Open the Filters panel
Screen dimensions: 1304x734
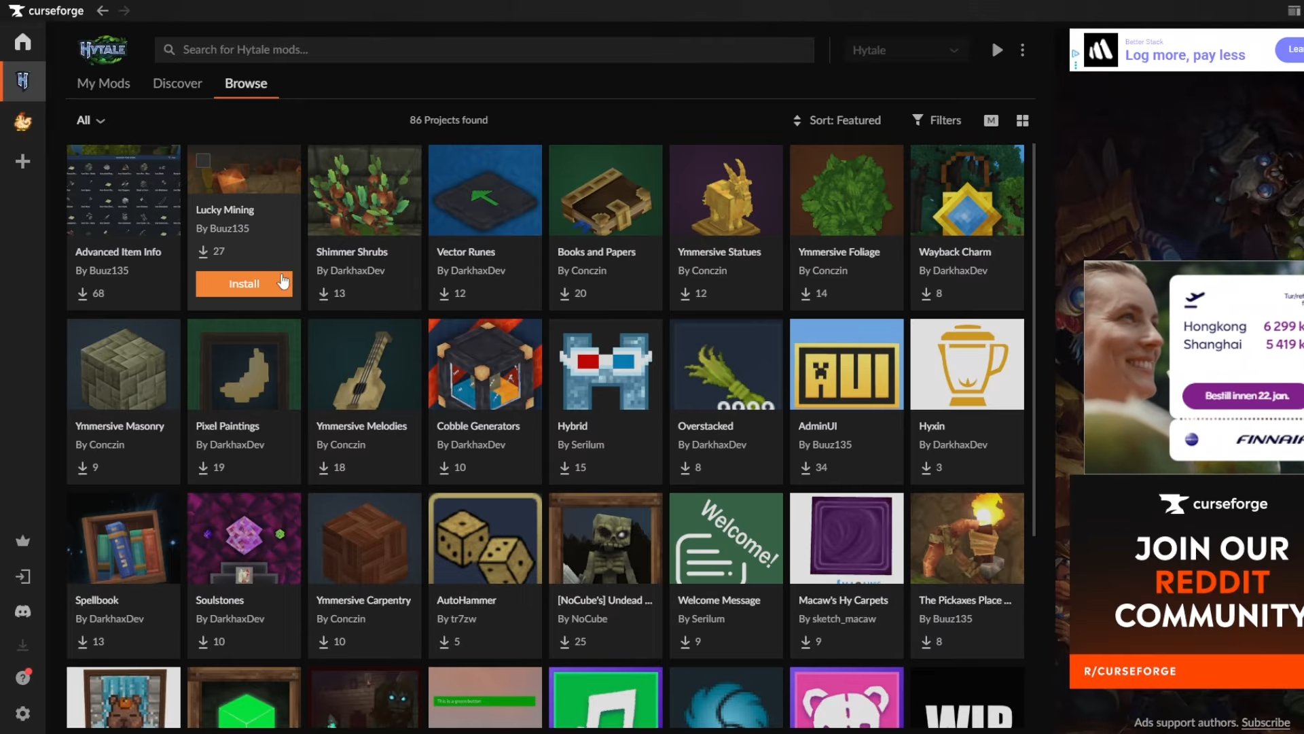[x=937, y=120]
